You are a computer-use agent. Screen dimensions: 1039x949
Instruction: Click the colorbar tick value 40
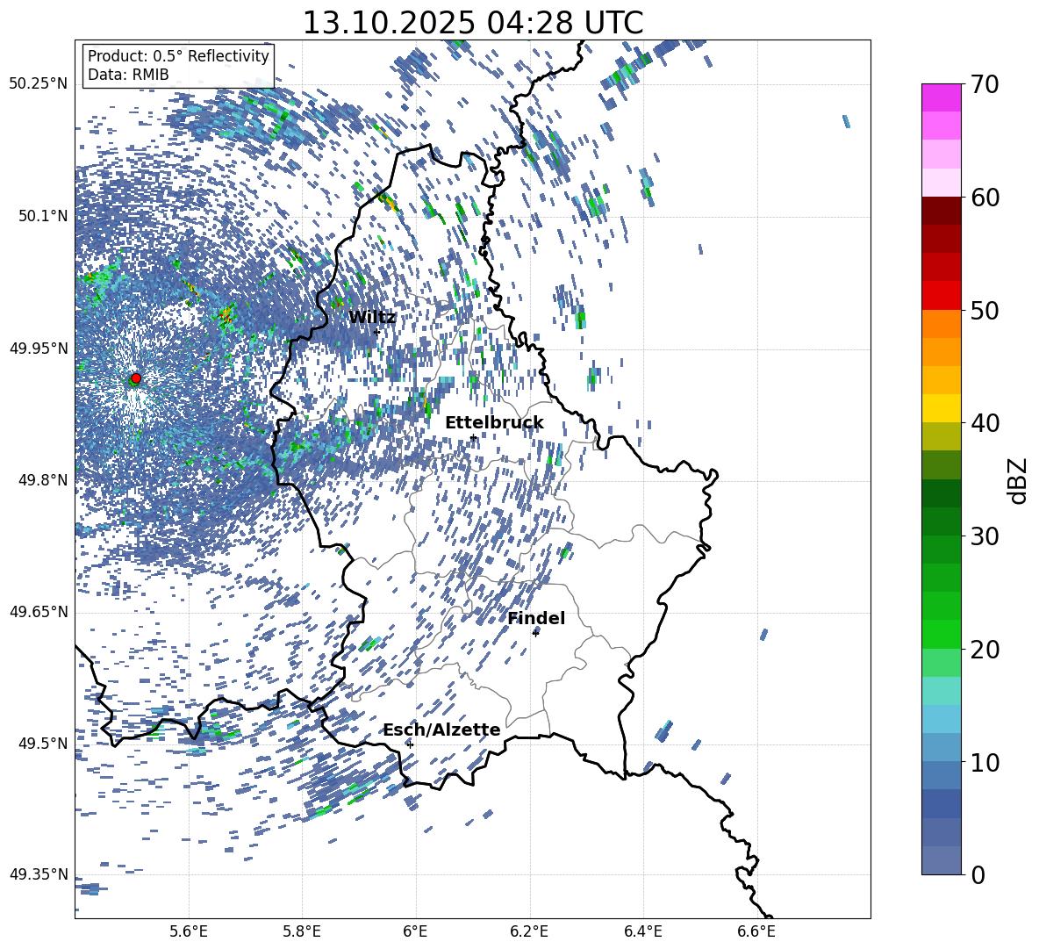(x=985, y=423)
